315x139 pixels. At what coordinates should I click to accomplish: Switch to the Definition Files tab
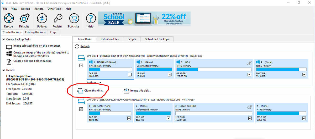(x=109, y=39)
